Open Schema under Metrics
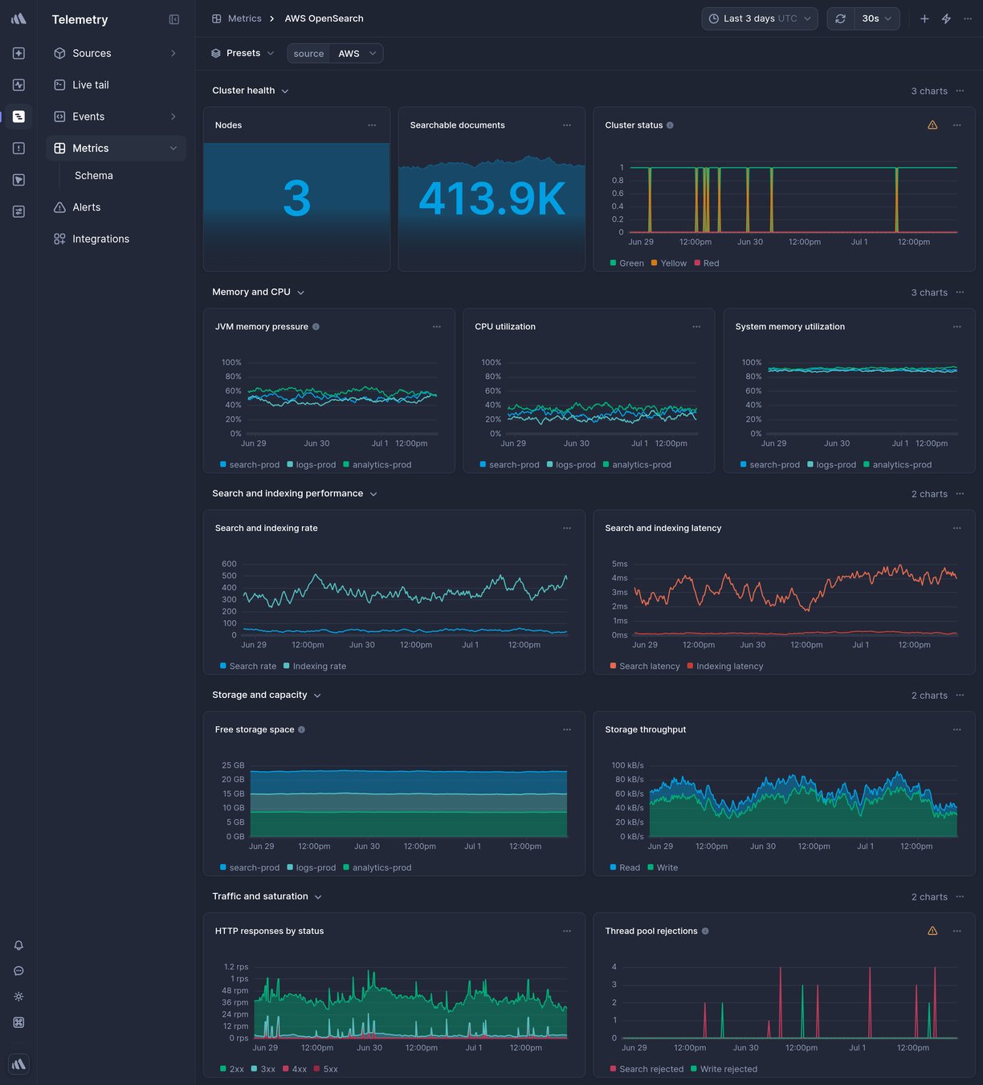Image resolution: width=983 pixels, height=1085 pixels. click(x=94, y=176)
